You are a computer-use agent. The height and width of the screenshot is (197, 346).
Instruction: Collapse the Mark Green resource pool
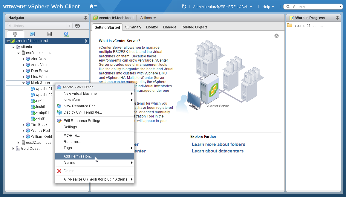(23, 83)
